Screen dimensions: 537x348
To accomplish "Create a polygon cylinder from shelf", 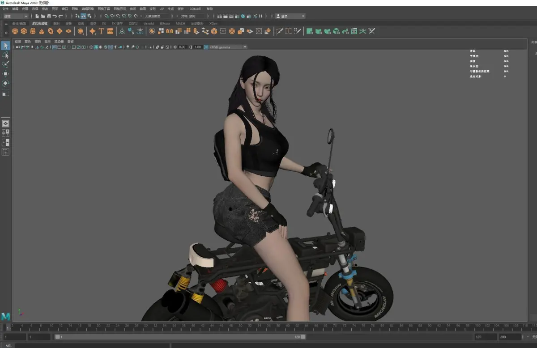I will pos(33,31).
